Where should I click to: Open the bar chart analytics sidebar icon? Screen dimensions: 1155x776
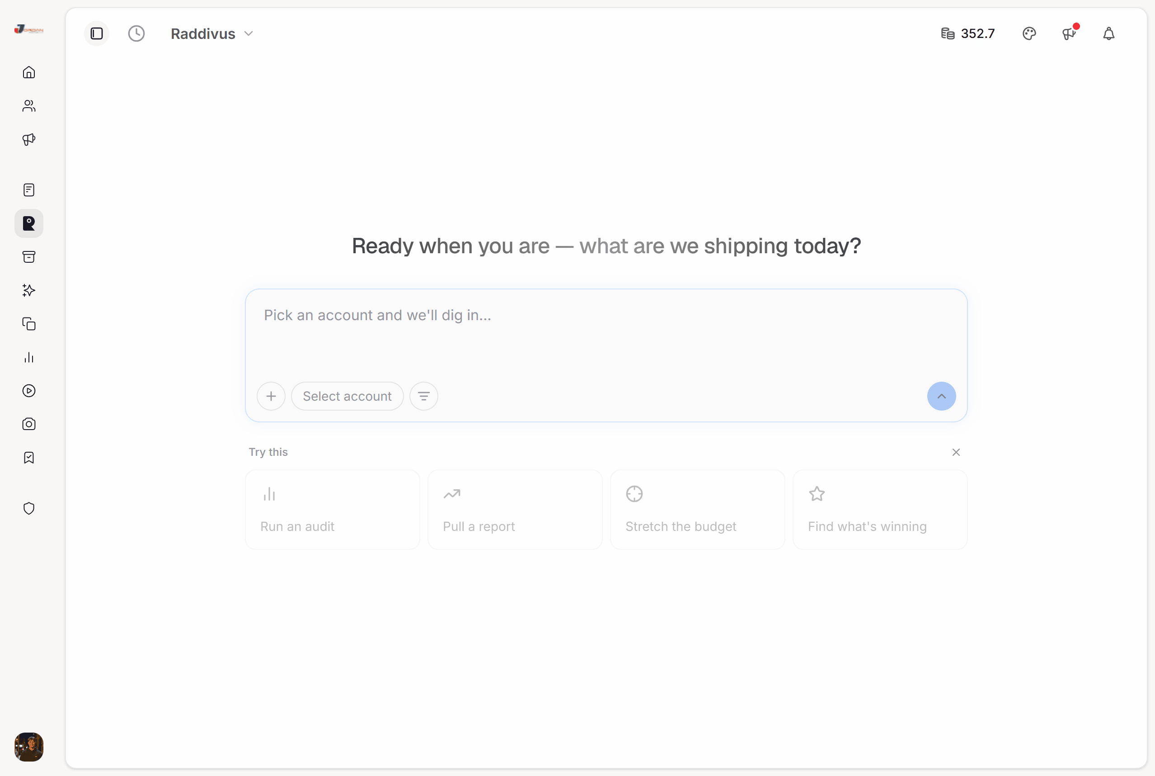tap(28, 357)
